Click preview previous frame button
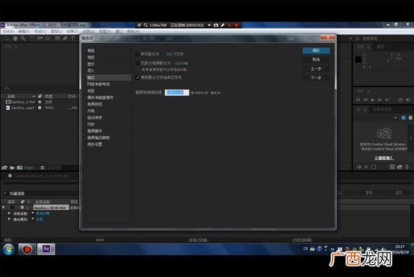Screen dimensions: 414x277 coord(365,100)
